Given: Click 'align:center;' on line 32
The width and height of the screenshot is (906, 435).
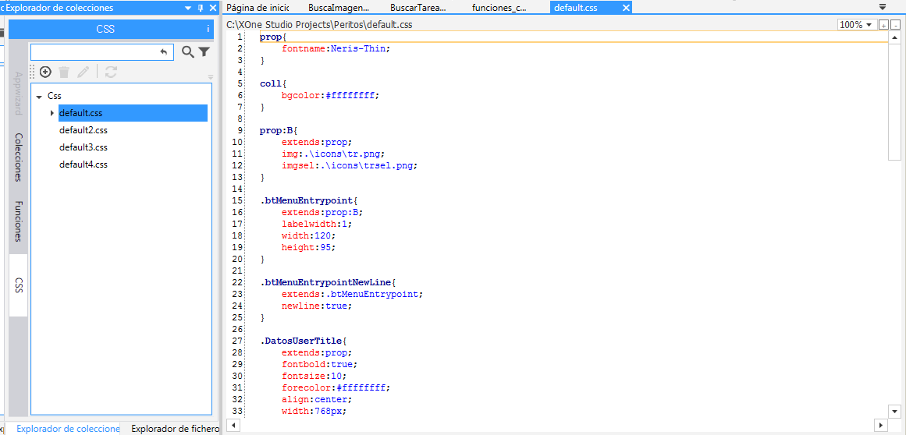Looking at the screenshot, I should tap(317, 399).
